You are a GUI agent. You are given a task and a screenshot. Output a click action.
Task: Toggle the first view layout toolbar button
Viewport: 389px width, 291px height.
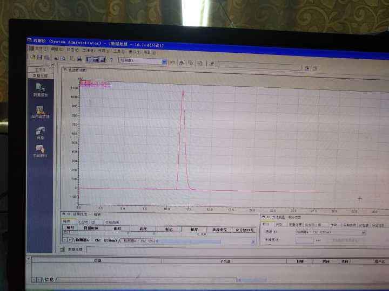[x=89, y=59]
